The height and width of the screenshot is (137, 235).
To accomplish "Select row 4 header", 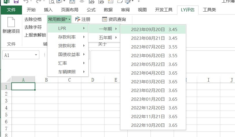I will pyautogui.click(x=6, y=107).
